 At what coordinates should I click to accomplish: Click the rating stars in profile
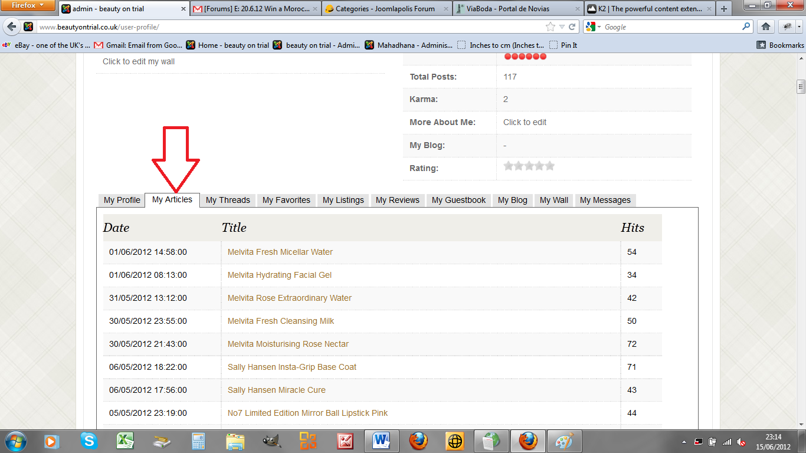[x=529, y=166]
